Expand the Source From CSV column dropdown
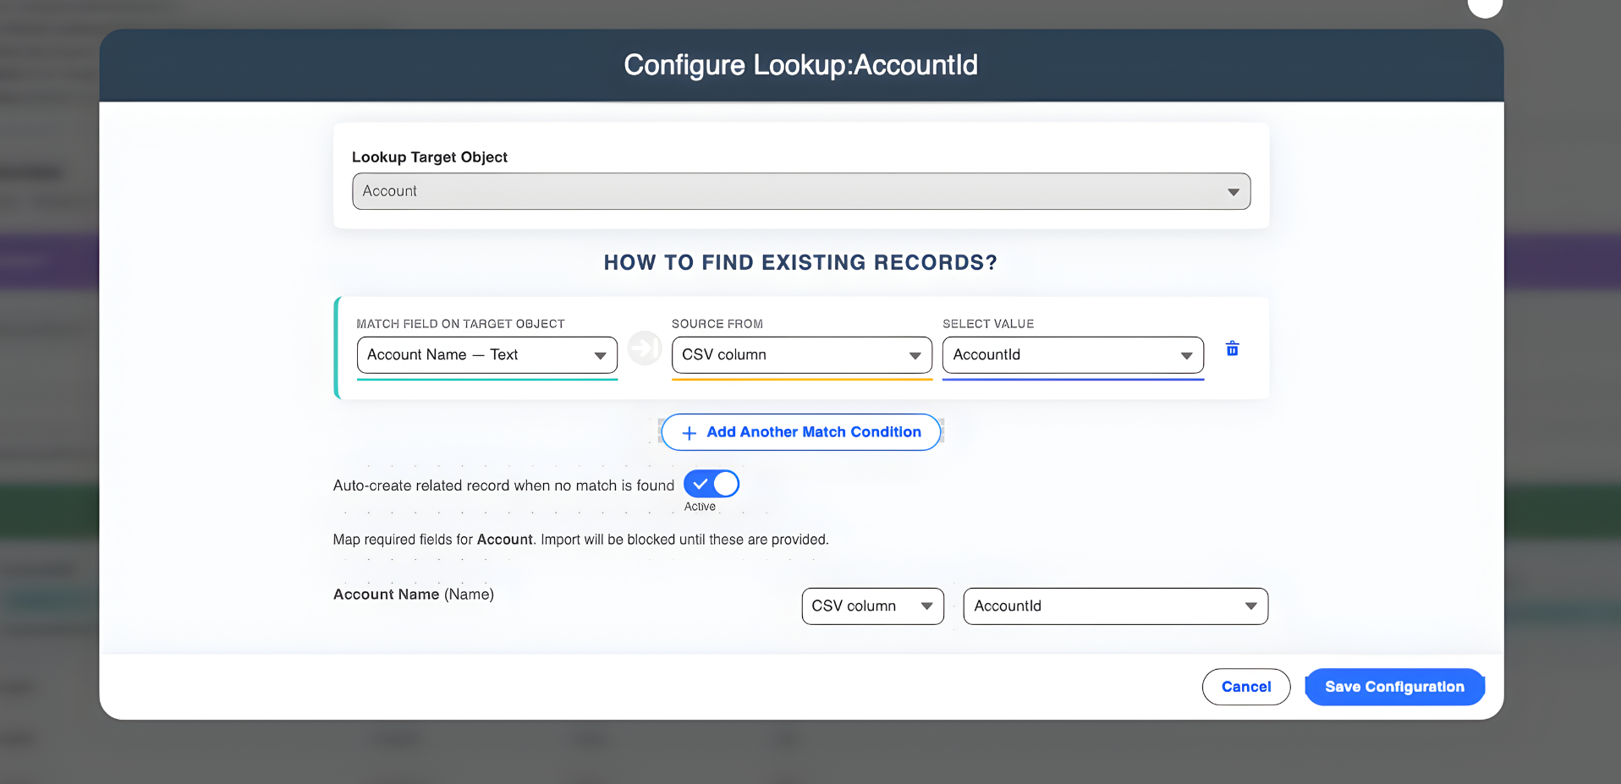 [x=800, y=355]
